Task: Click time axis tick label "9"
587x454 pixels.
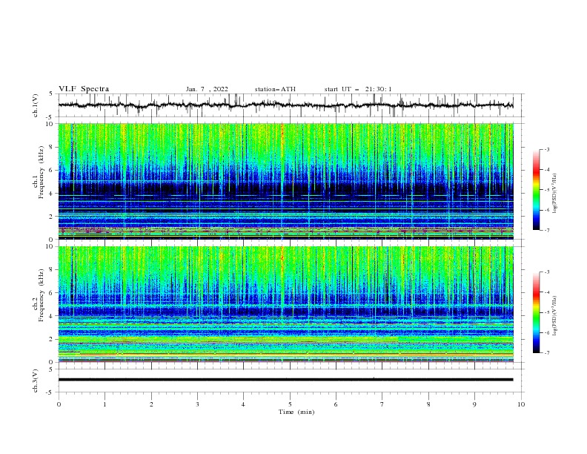Action: (x=474, y=404)
